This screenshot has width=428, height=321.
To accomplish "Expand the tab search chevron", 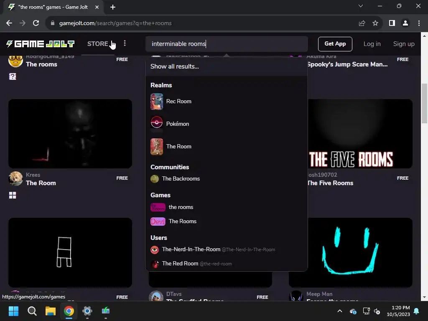I will click(x=361, y=6).
